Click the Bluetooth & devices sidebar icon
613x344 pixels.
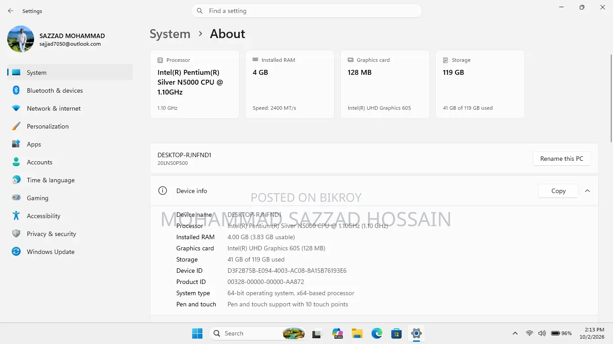click(16, 90)
